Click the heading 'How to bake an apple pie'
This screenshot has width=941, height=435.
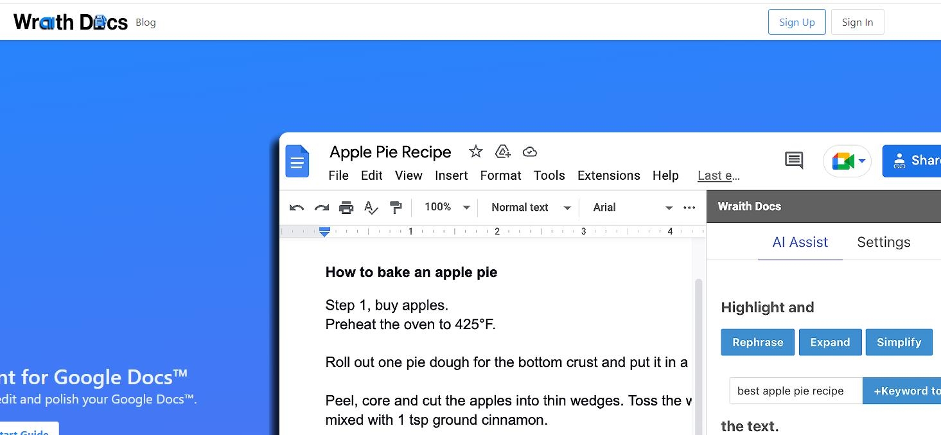tap(411, 272)
